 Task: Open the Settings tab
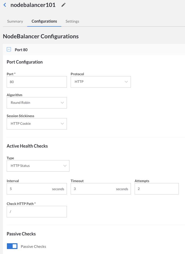(x=72, y=20)
